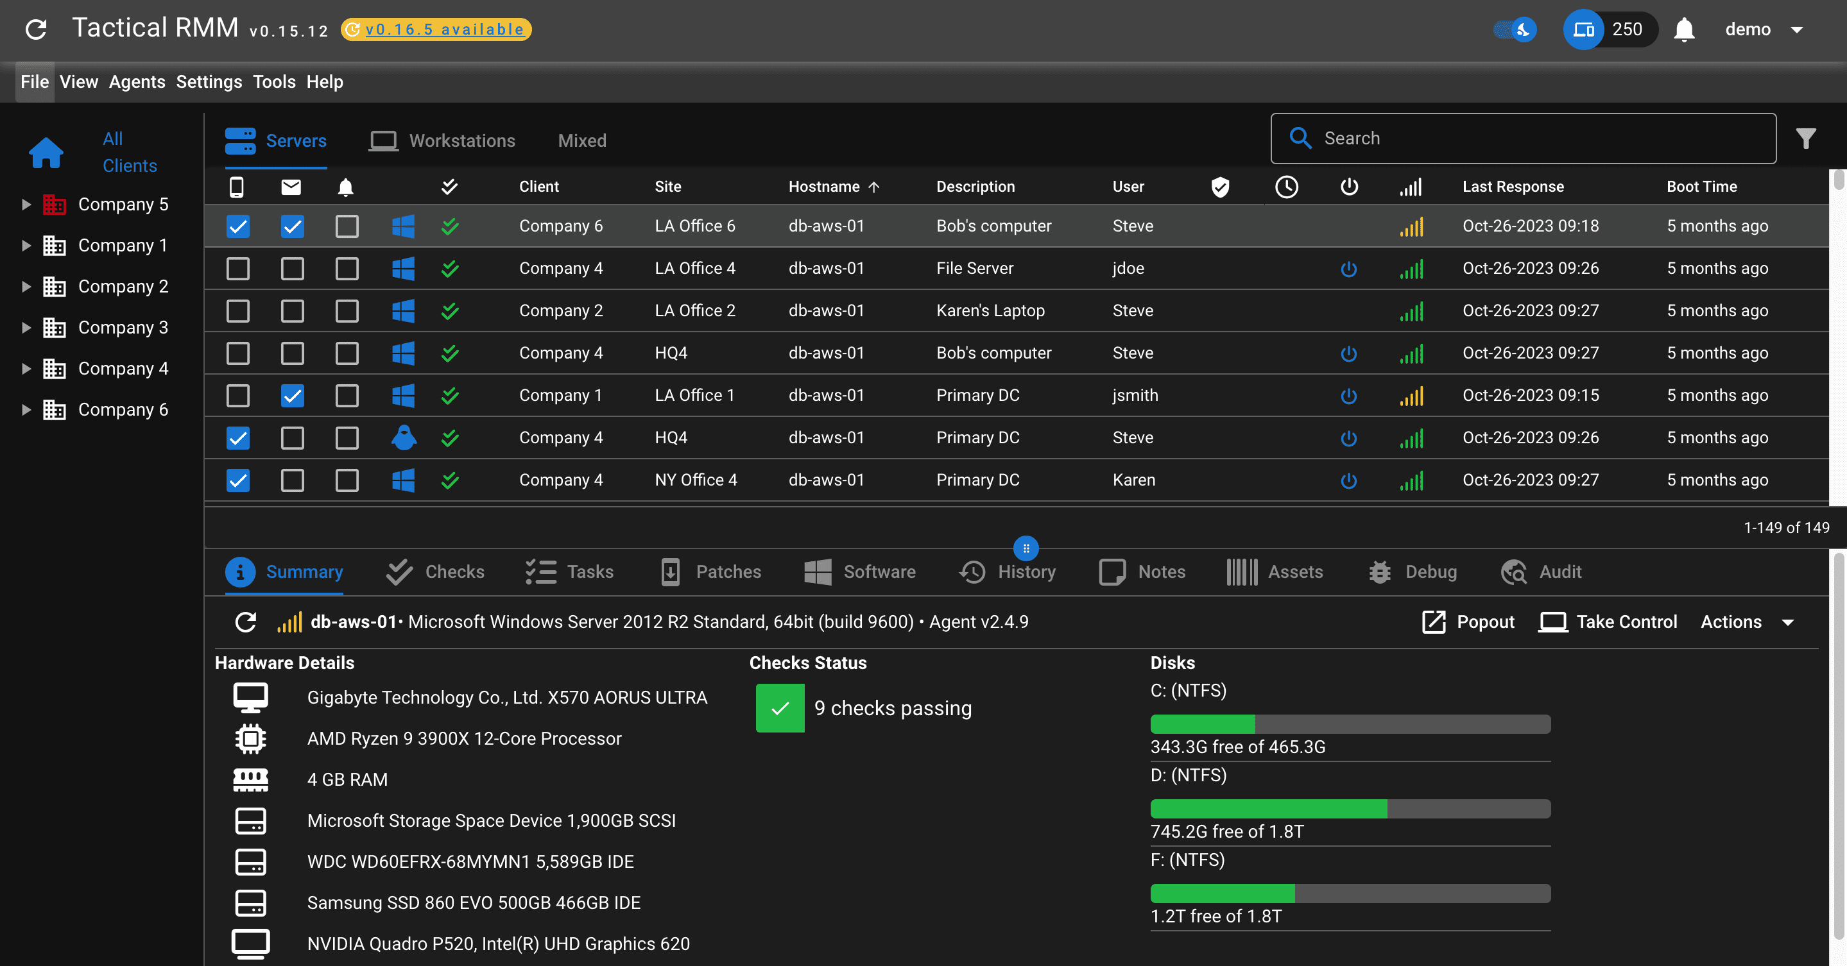Click the shield/antivirus status icon column

pos(1221,185)
